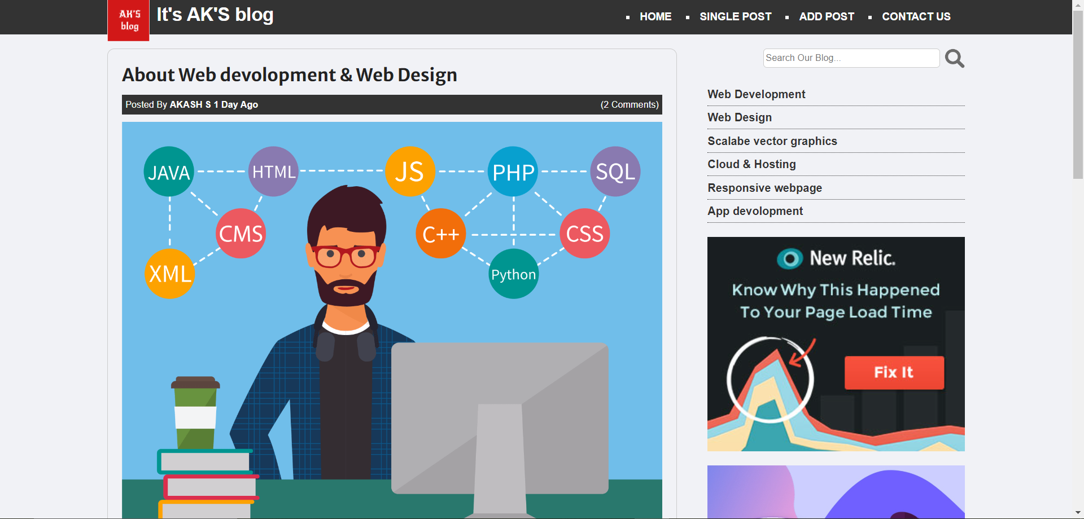1084x519 pixels.
Task: Open the SINGLE POST menu item
Action: (735, 16)
